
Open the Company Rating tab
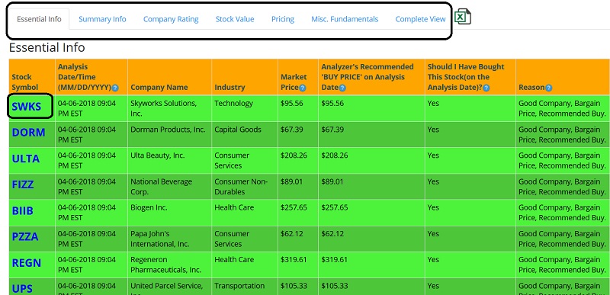pyautogui.click(x=171, y=19)
